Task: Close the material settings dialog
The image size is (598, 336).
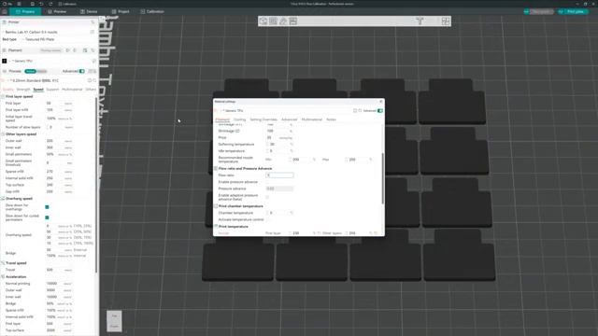Action: pos(380,102)
